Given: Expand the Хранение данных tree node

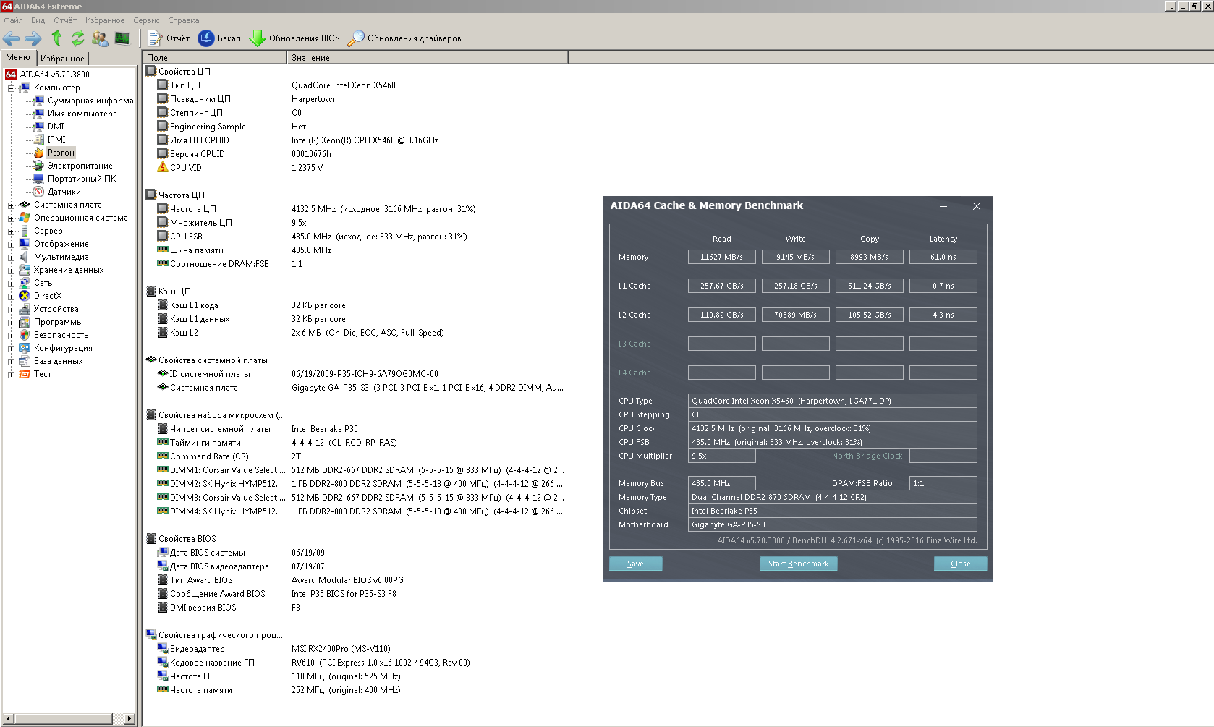Looking at the screenshot, I should click(x=11, y=271).
